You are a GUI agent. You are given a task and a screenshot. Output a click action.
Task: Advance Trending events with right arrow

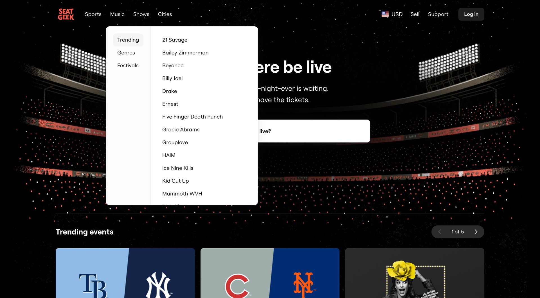pyautogui.click(x=476, y=232)
